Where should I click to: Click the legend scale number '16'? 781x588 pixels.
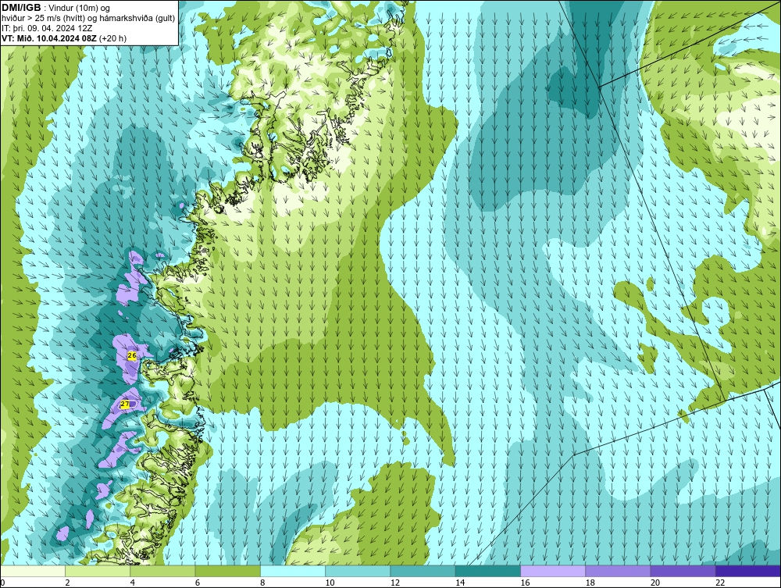tap(525, 583)
